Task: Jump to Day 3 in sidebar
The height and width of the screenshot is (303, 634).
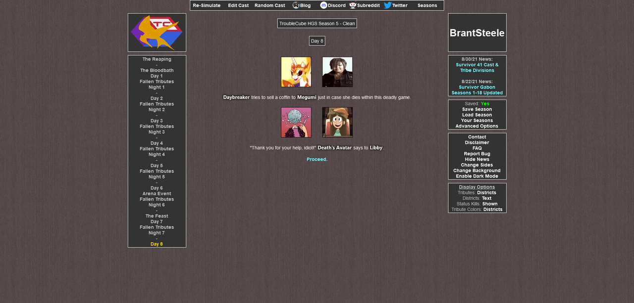Action: 157,121
